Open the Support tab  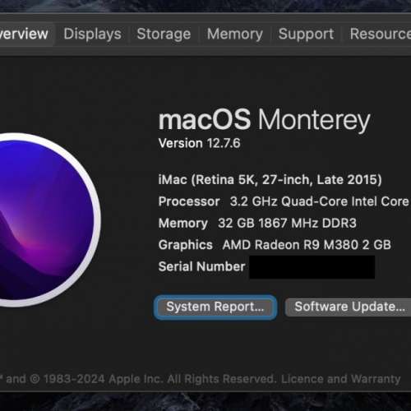(x=306, y=34)
